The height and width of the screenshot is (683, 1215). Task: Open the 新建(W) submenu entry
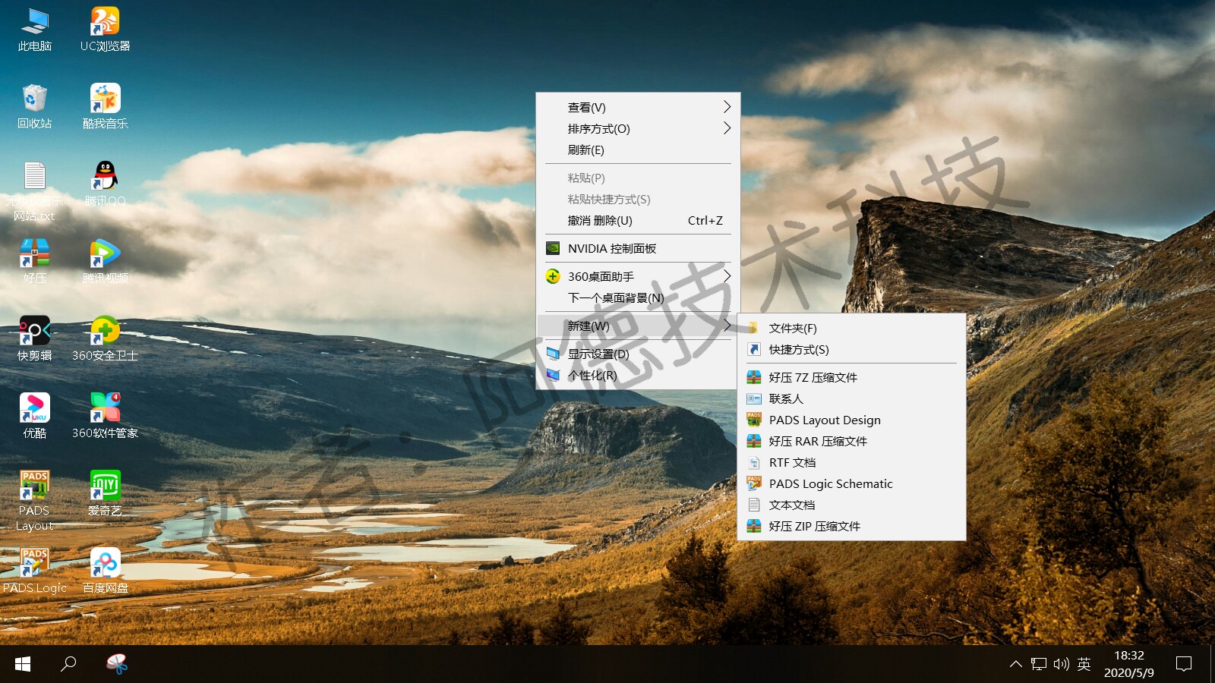638,326
